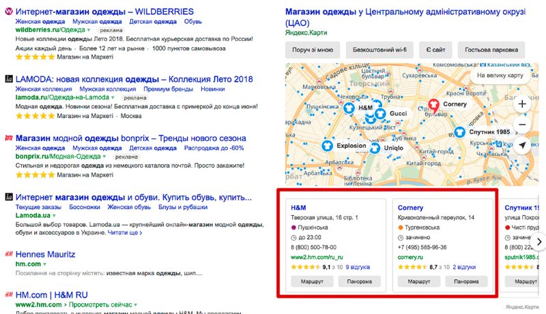Open 9 відгуків reviews link
The height and width of the screenshot is (314, 546).
click(358, 267)
